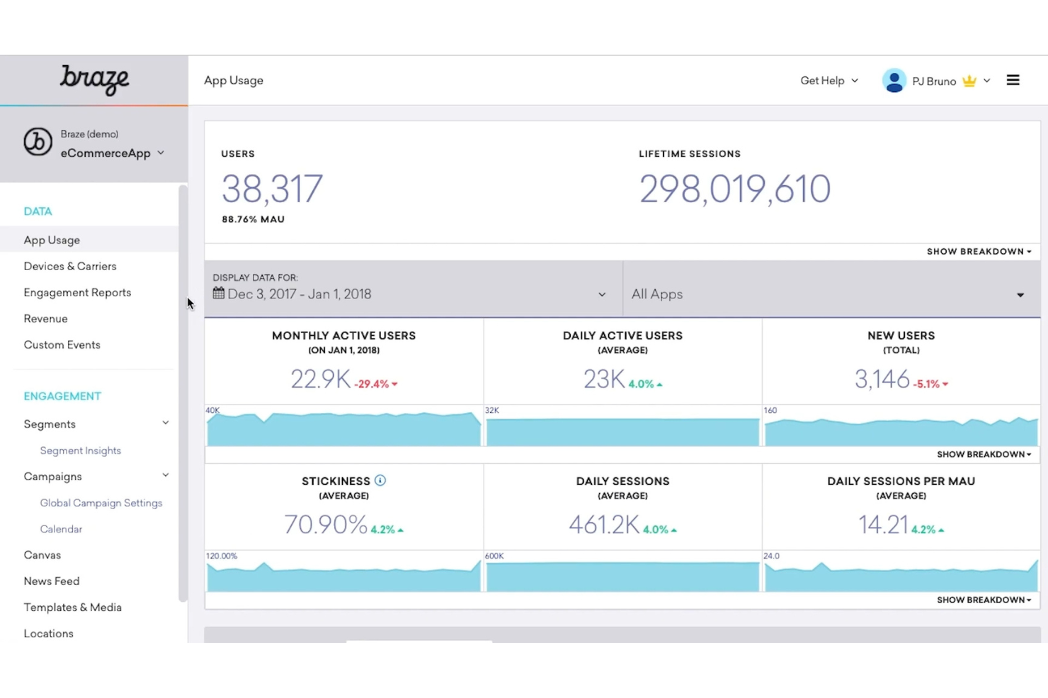Click the 23K daily active users value
This screenshot has height=698, width=1048.
pos(604,379)
